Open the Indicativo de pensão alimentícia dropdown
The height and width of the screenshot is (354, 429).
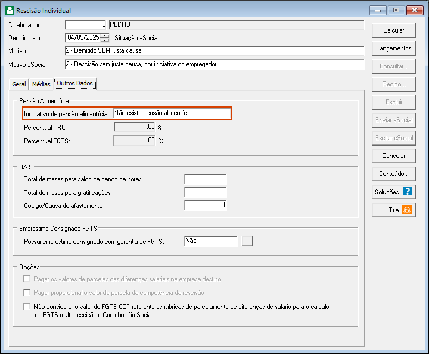(171, 113)
